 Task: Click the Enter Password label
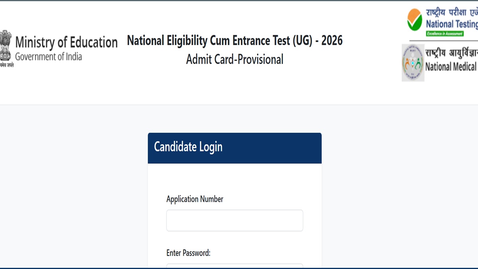tap(188, 253)
